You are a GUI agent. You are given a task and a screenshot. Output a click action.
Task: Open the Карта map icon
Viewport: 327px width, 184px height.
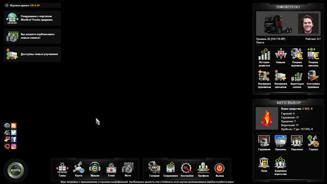pyautogui.click(x=78, y=169)
